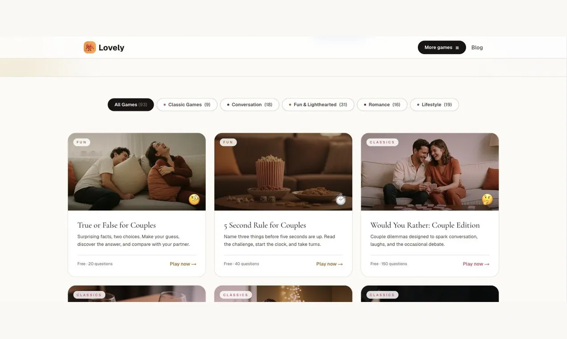Image resolution: width=567 pixels, height=339 pixels.
Task: Click the thinking face emoji icon
Action: [x=487, y=199]
